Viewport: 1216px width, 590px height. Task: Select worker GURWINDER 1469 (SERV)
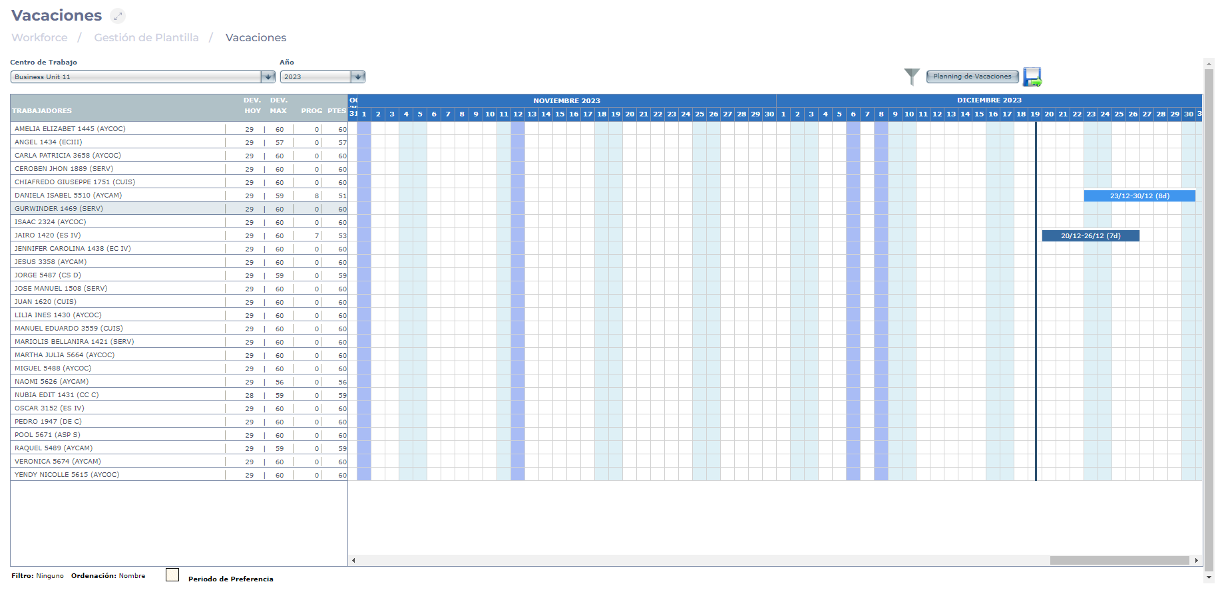(x=59, y=208)
